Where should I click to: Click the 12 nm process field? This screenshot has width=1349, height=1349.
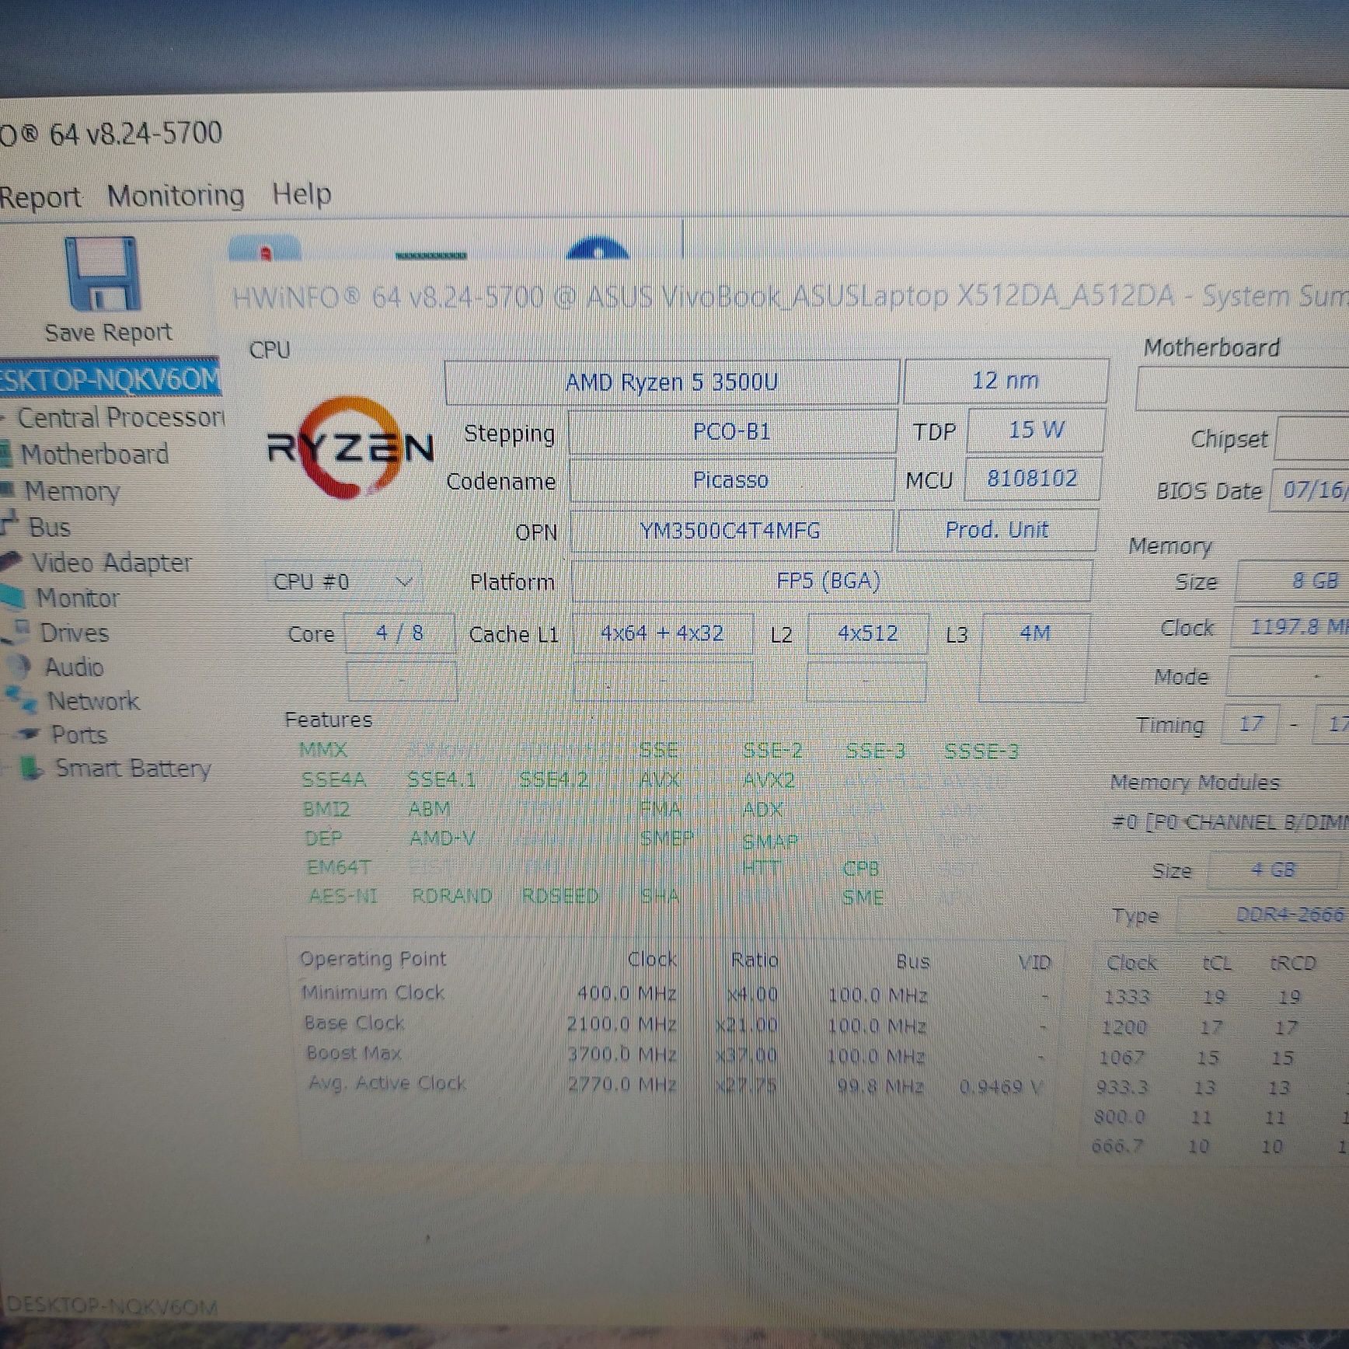pos(1006,381)
